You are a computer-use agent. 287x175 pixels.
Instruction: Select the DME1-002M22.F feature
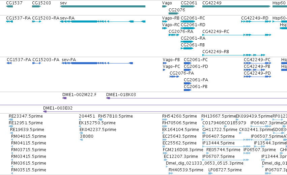point(64,98)
